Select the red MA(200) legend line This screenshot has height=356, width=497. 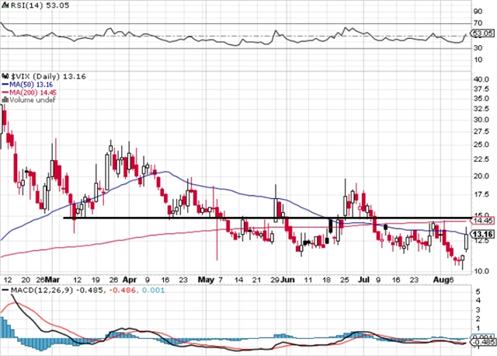5,91
